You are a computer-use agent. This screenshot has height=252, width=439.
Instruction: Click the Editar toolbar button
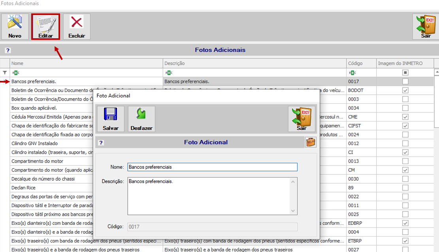coord(45,26)
